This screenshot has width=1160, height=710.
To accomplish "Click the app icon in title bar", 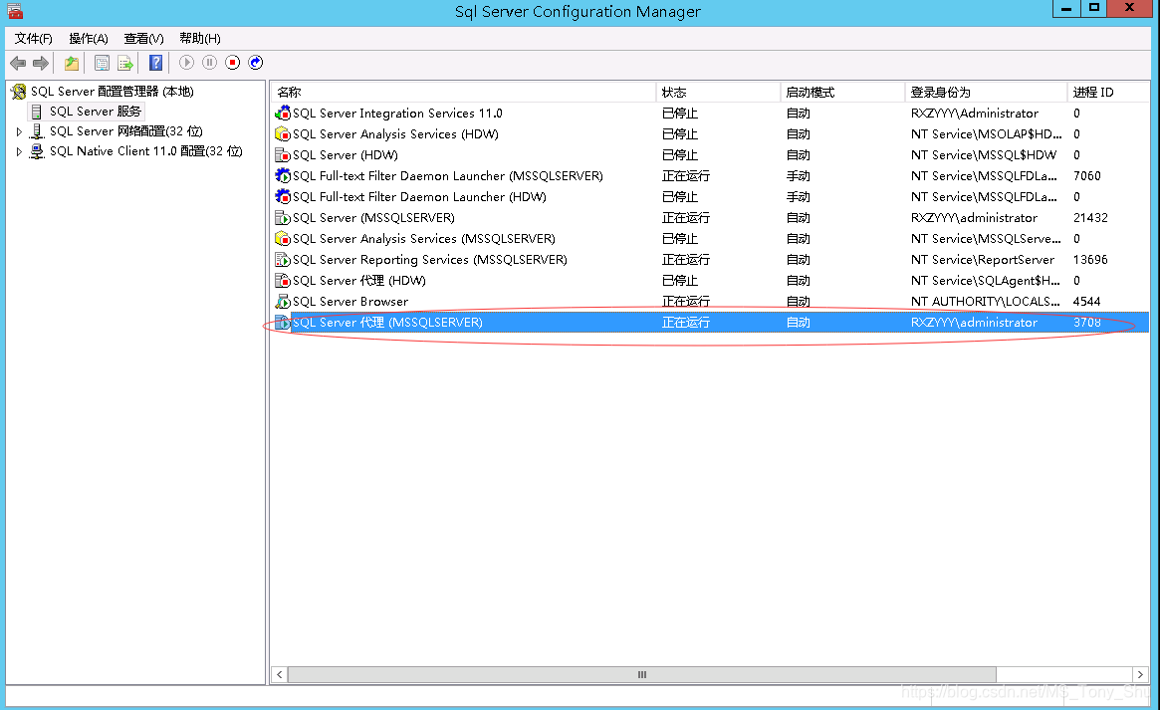I will (15, 10).
